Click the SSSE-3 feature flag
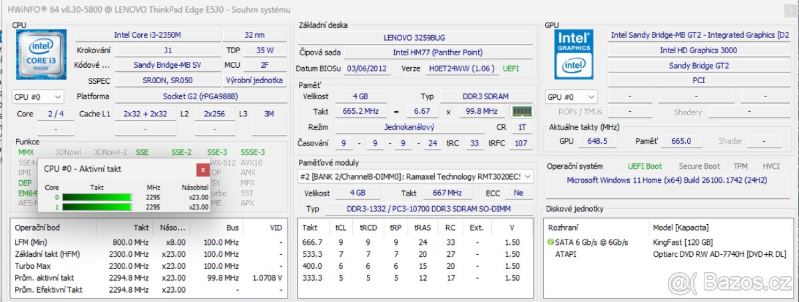The height and width of the screenshot is (302, 799). pos(252,152)
